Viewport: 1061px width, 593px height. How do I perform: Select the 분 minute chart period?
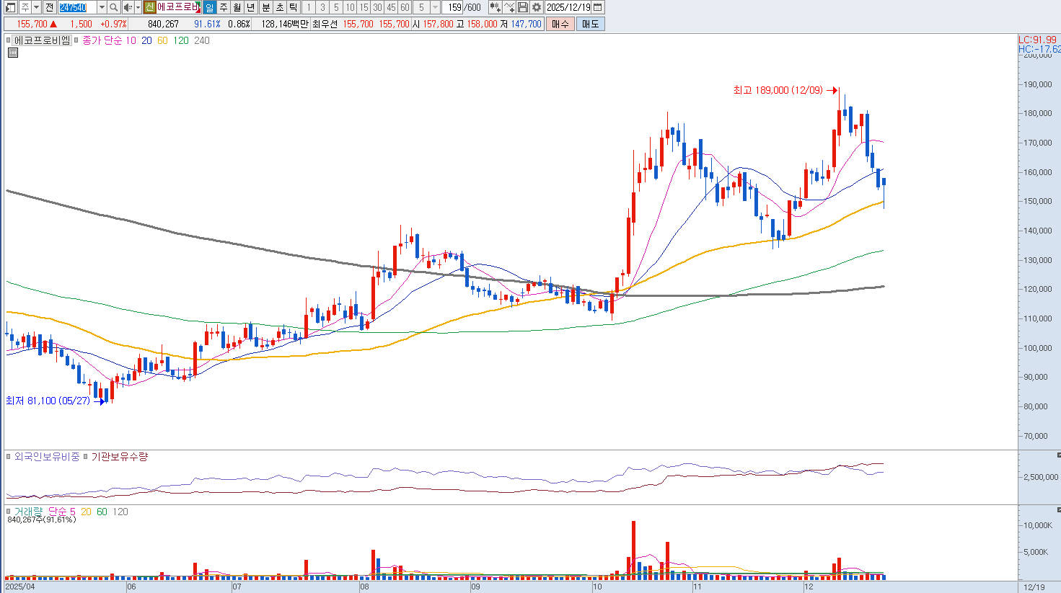point(265,7)
